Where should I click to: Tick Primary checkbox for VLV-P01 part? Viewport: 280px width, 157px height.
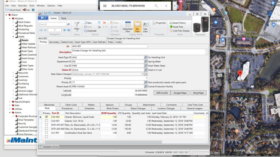coord(47,133)
